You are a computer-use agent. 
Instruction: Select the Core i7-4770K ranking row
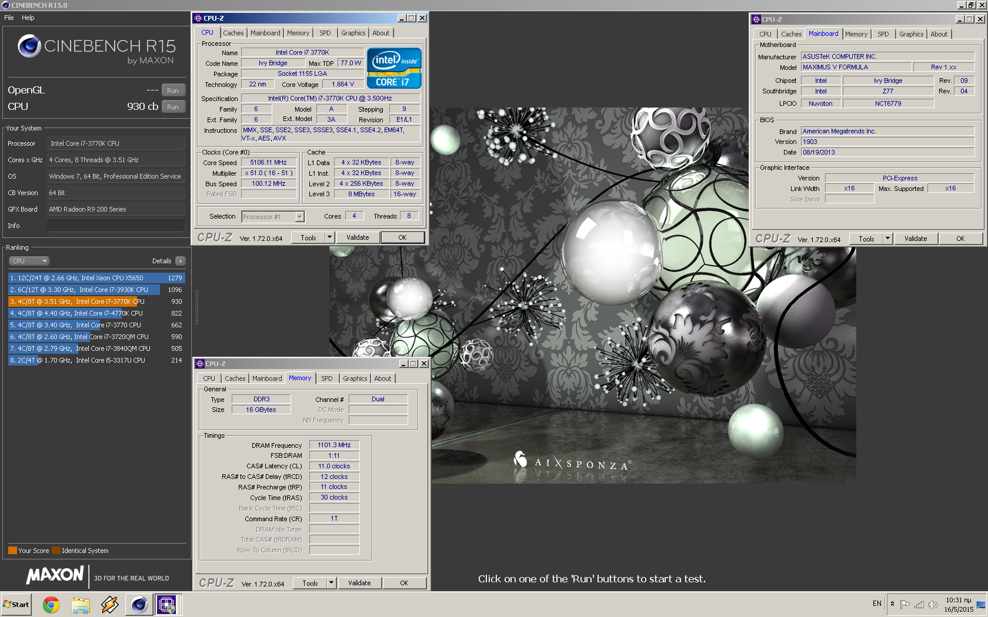click(x=96, y=313)
